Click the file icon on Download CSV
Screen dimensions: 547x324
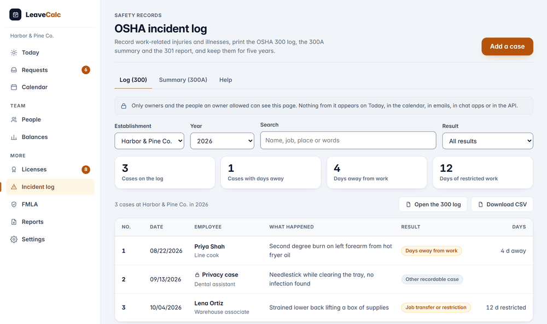(480, 205)
